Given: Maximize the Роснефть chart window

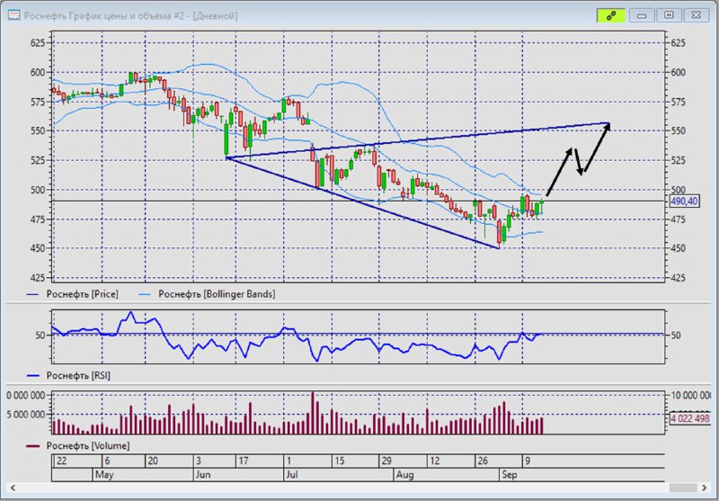Looking at the screenshot, I should pos(669,15).
